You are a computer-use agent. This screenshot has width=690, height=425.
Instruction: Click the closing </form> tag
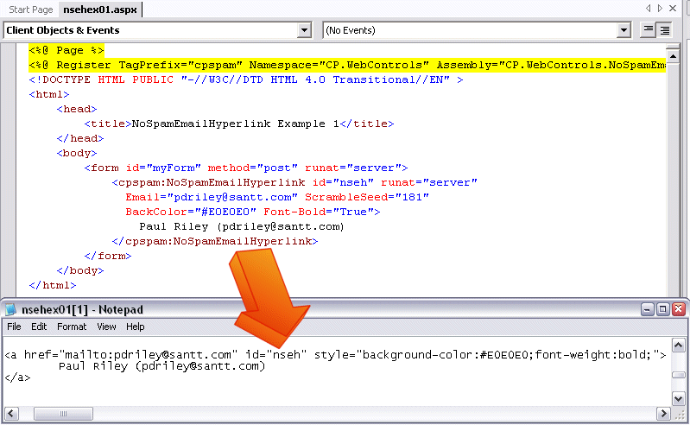[x=108, y=256]
